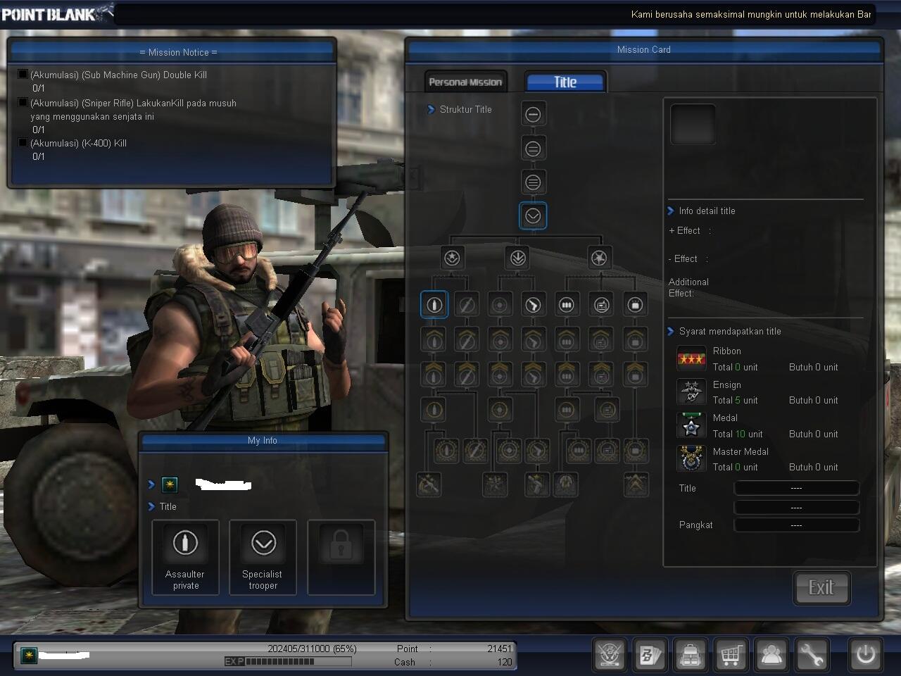Select the two-line title icon in the tree
901x676 pixels.
pyautogui.click(x=533, y=149)
